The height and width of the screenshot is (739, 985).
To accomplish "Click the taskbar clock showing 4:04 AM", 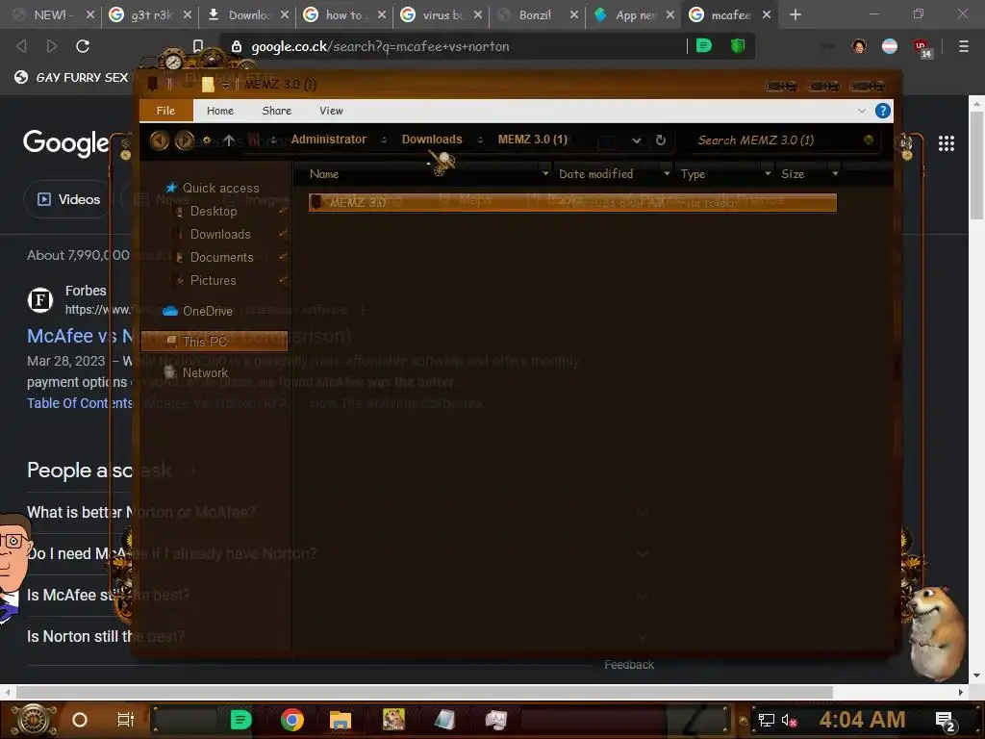I will pos(862,720).
